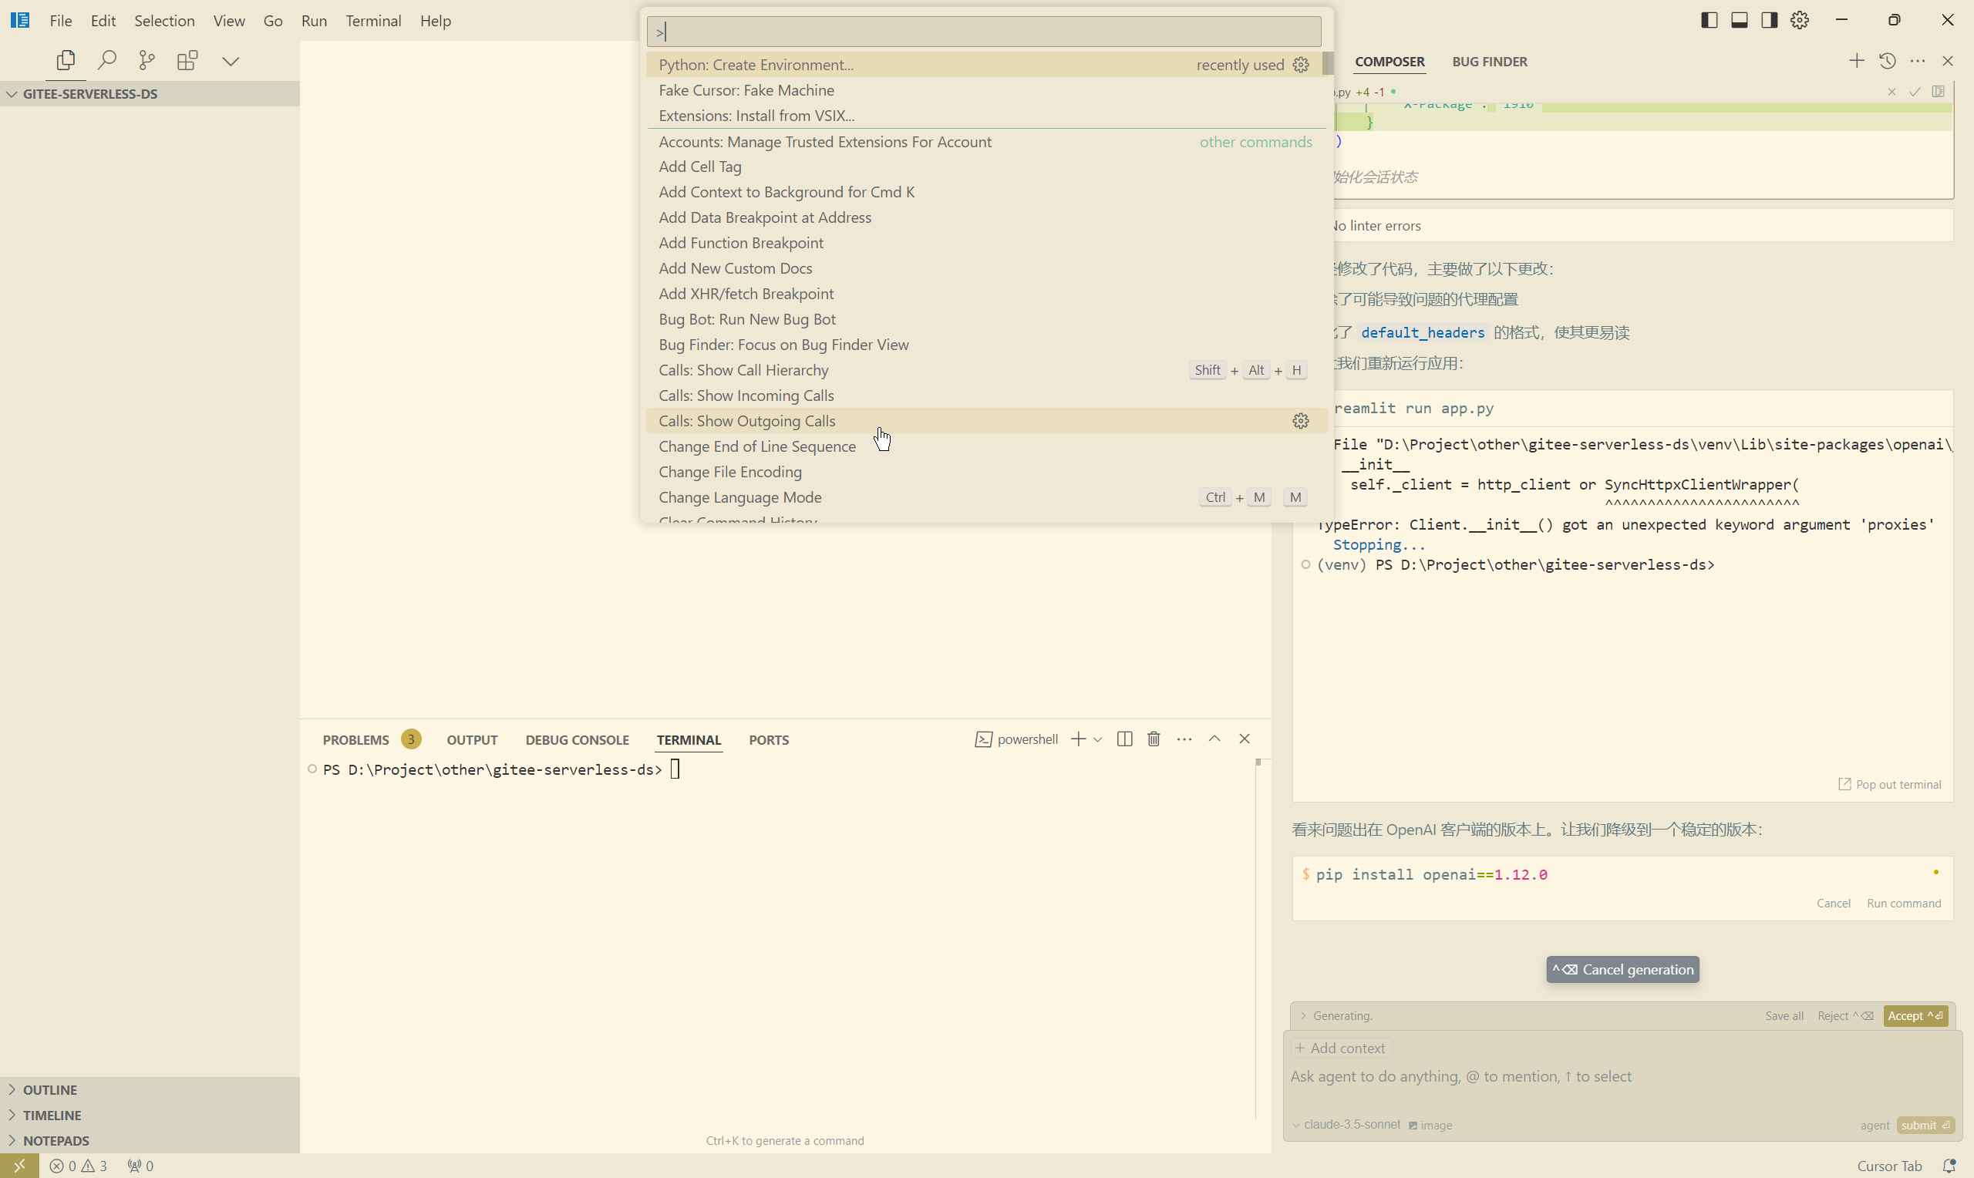Viewport: 1974px width, 1178px height.
Task: Open the Search view icon
Action: [x=106, y=60]
